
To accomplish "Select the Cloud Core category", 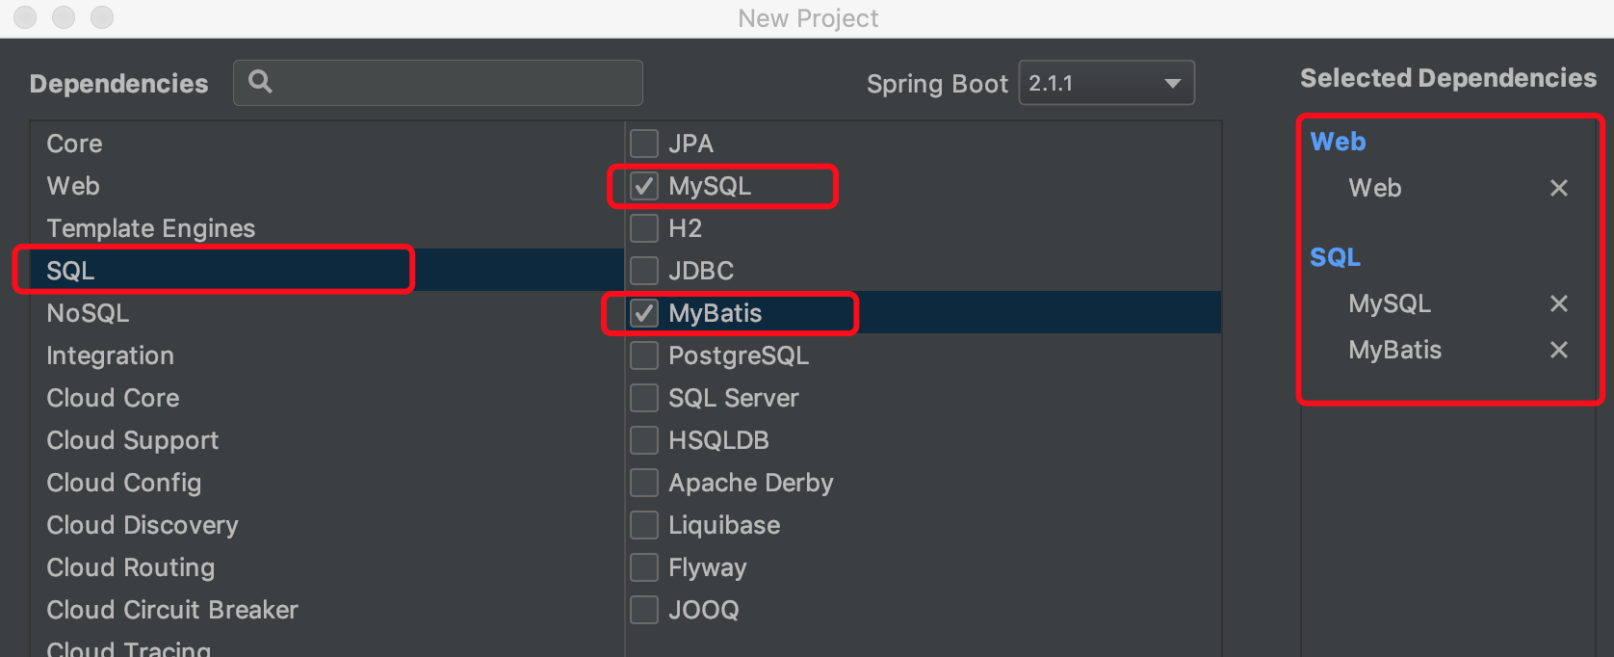I will coord(327,398).
